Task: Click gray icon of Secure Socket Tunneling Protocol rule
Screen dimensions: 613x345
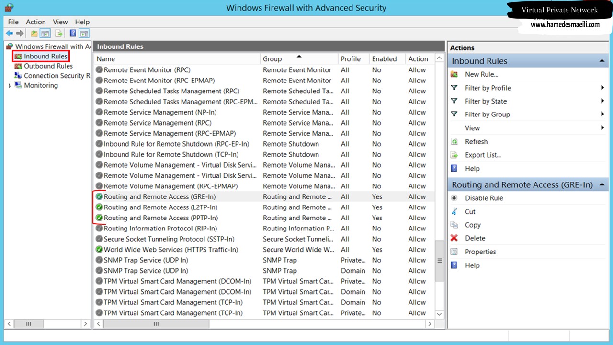Action: 99,239
